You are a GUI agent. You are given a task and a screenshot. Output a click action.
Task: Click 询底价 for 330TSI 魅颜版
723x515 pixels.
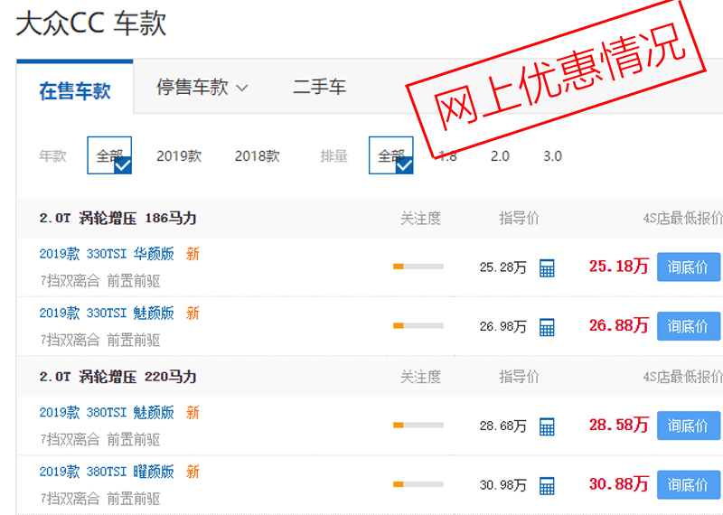pos(689,326)
